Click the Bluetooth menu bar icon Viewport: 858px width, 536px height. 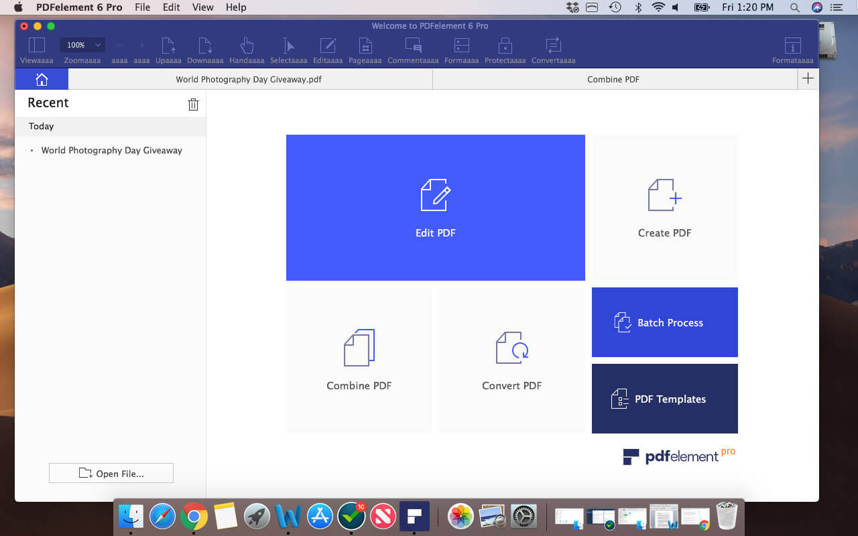(638, 7)
